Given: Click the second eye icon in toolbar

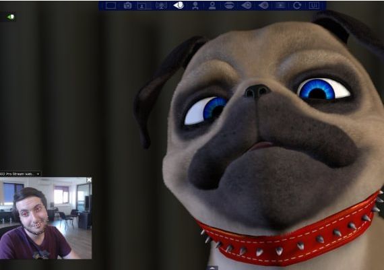Looking at the screenshot, I should [x=263, y=5].
